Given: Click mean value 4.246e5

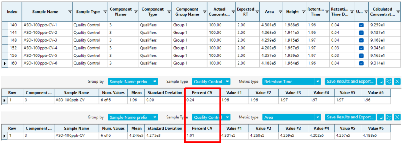Looking at the screenshot, I should (136, 136).
